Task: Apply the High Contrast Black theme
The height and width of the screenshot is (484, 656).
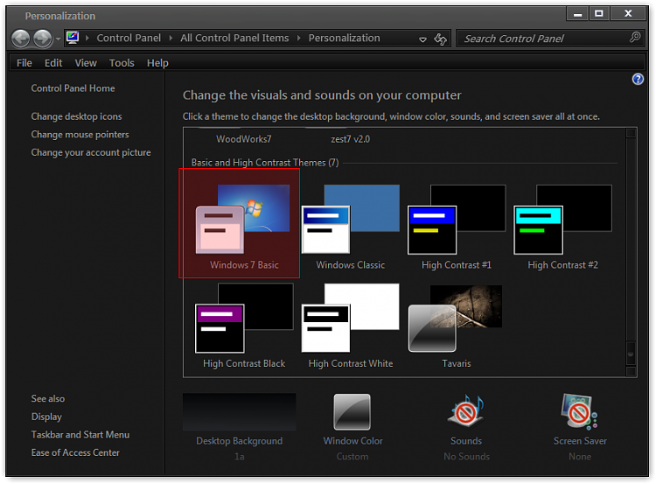Action: click(x=244, y=326)
